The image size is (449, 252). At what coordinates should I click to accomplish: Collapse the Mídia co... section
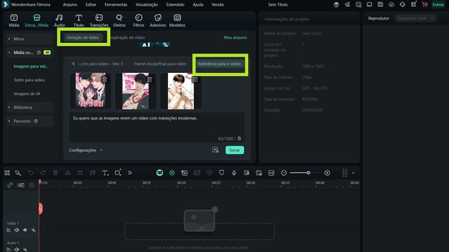[9, 52]
